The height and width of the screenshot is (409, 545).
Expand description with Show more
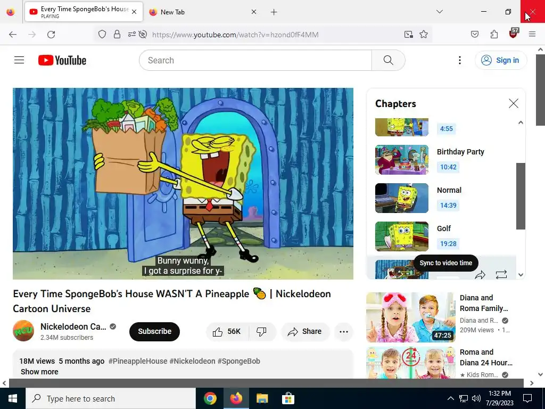(x=39, y=372)
